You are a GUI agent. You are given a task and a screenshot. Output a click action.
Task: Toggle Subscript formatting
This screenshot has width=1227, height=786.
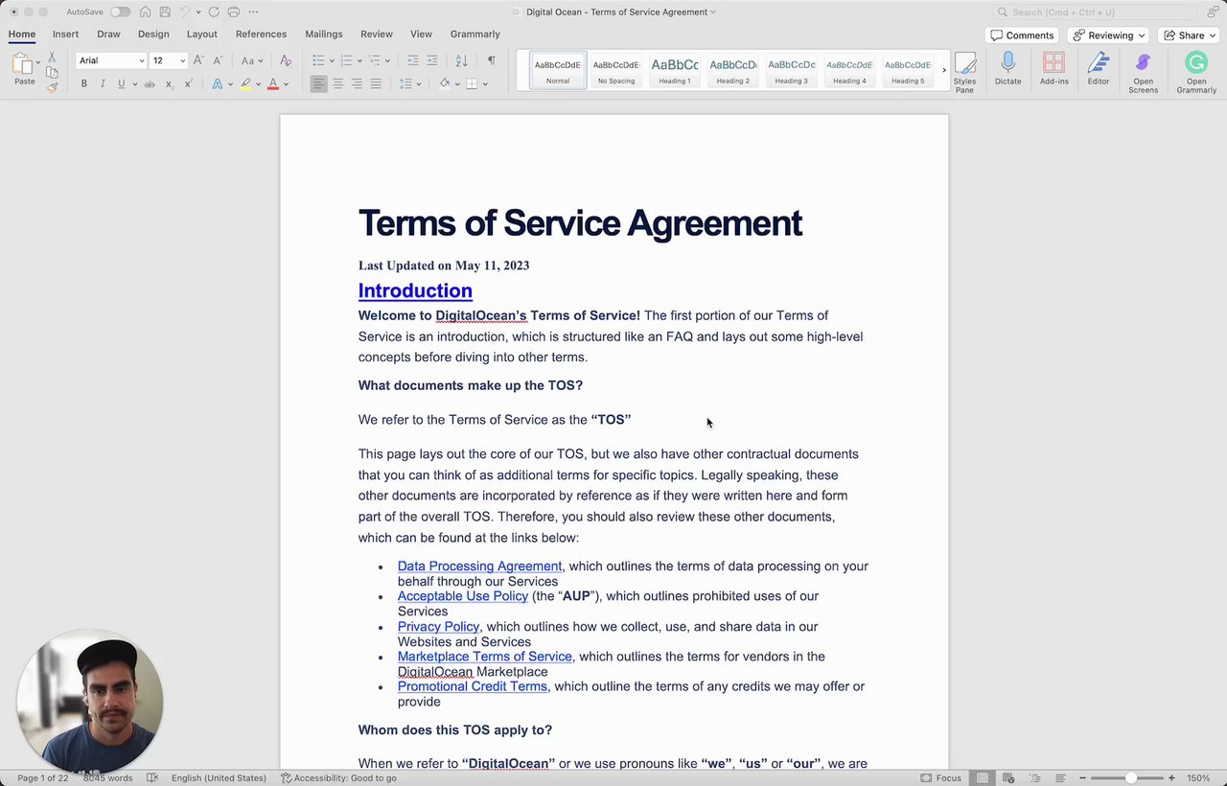coord(169,84)
